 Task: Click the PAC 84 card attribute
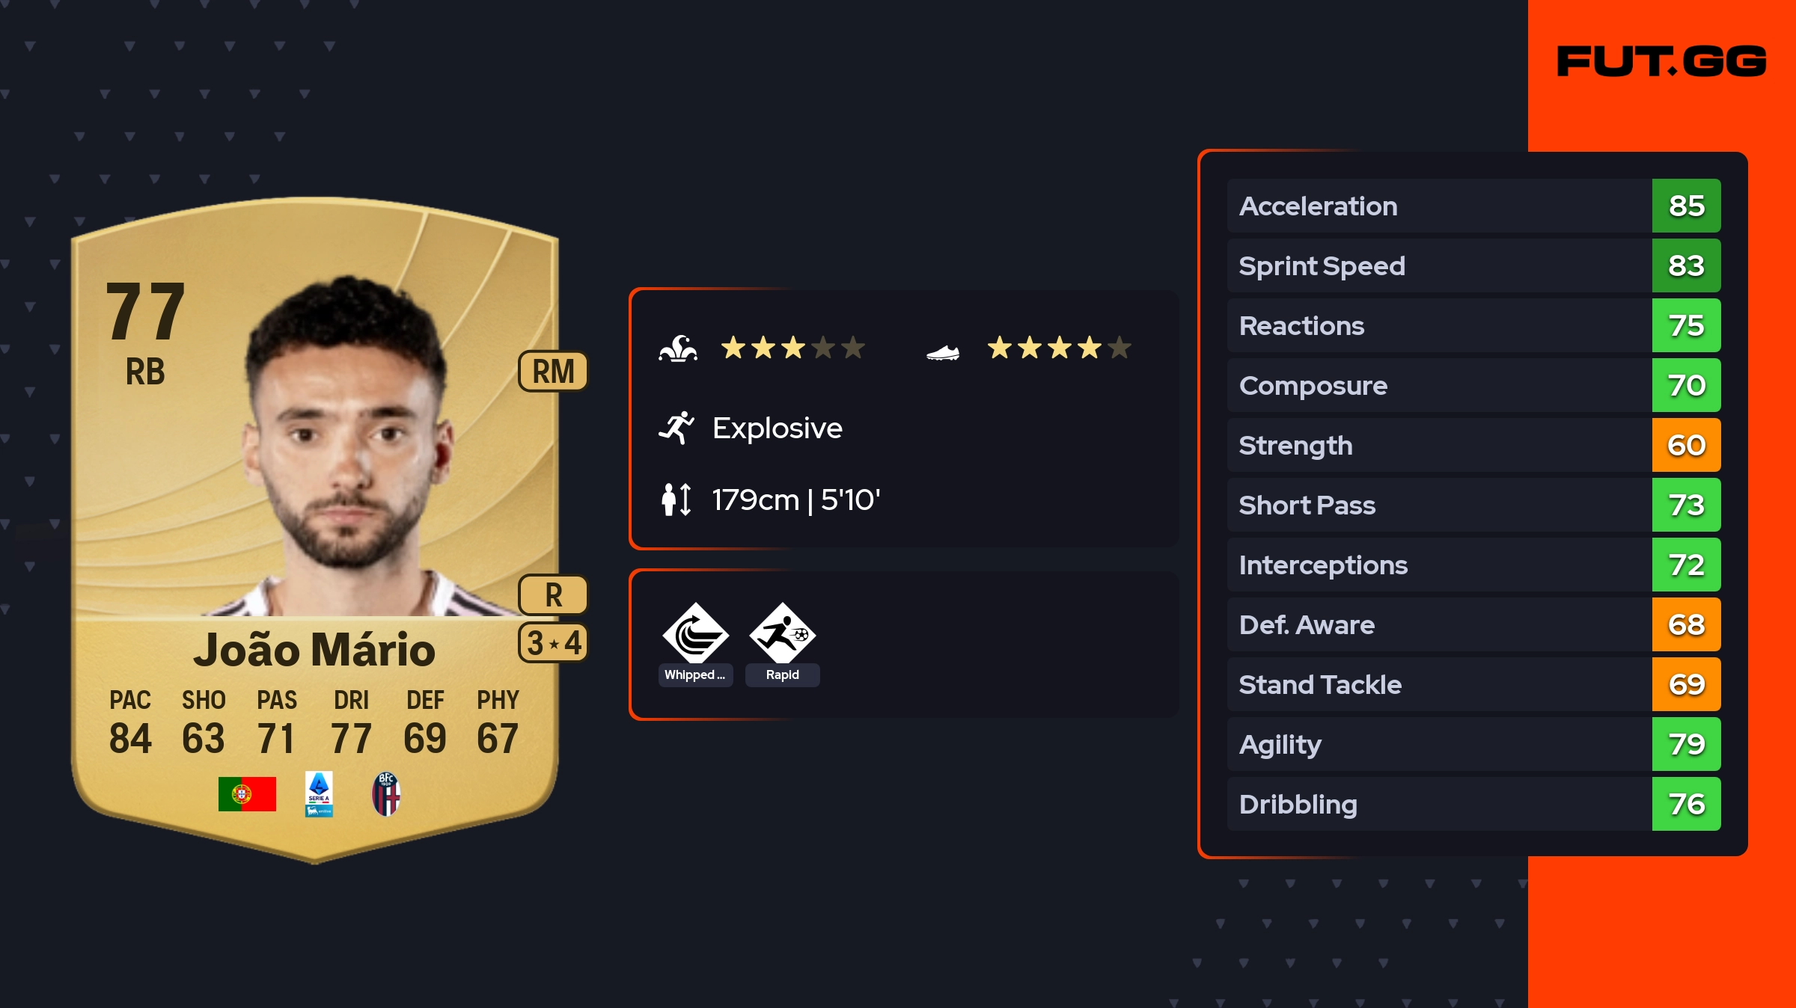(130, 722)
